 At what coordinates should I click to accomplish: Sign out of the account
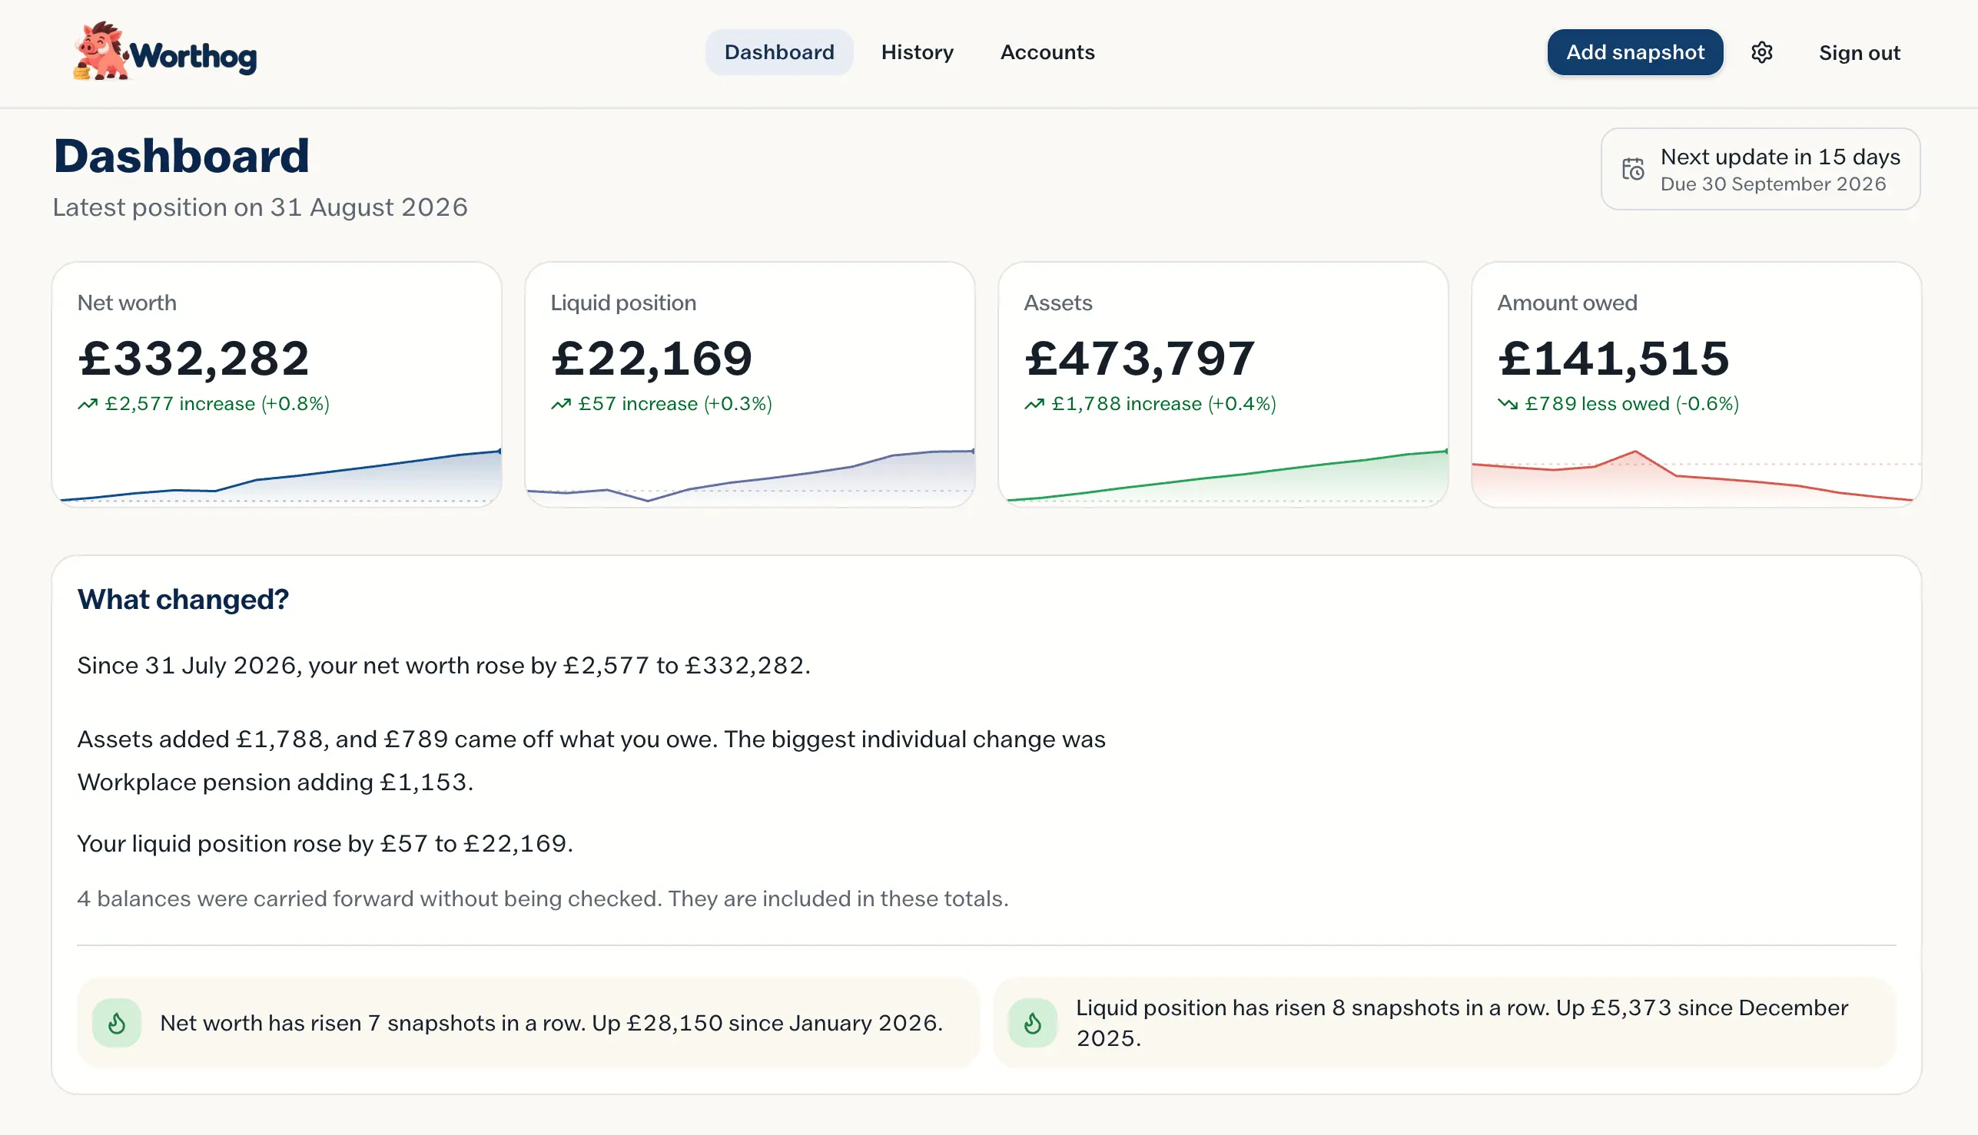tap(1860, 53)
